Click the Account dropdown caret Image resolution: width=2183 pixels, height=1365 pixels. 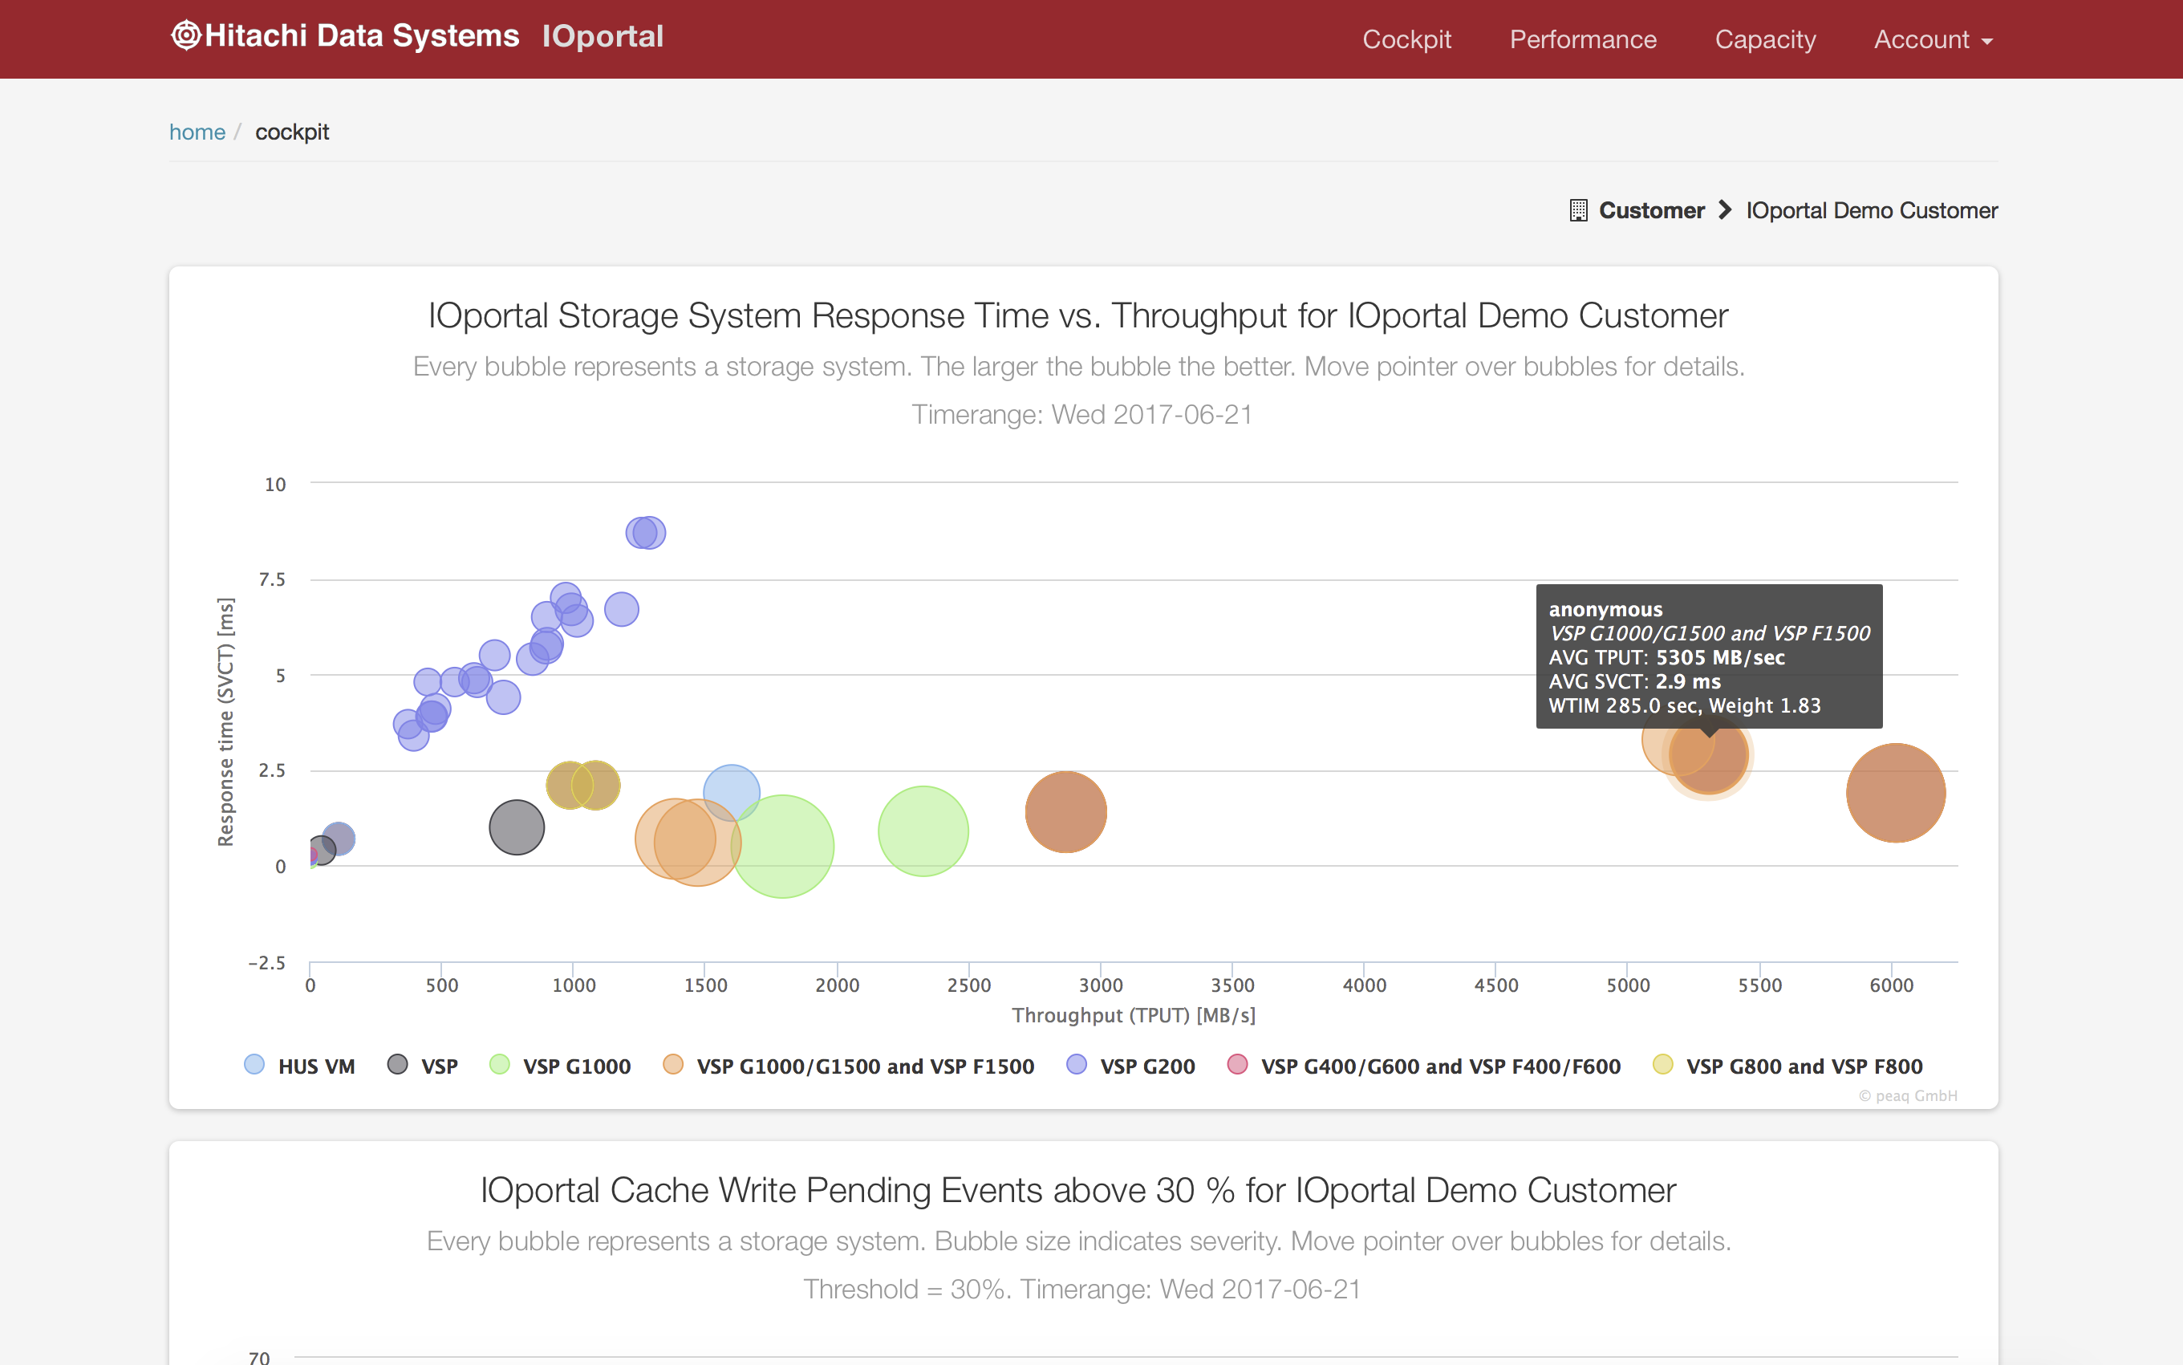(x=1987, y=42)
